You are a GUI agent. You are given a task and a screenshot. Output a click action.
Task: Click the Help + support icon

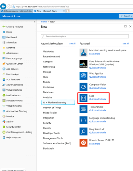point(4,137)
